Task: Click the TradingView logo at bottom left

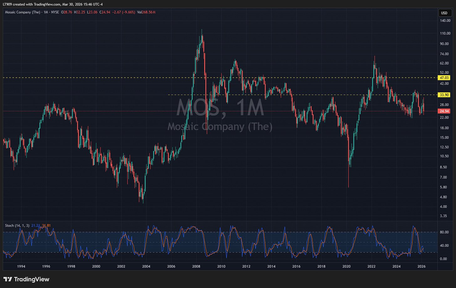Action: click(x=26, y=279)
